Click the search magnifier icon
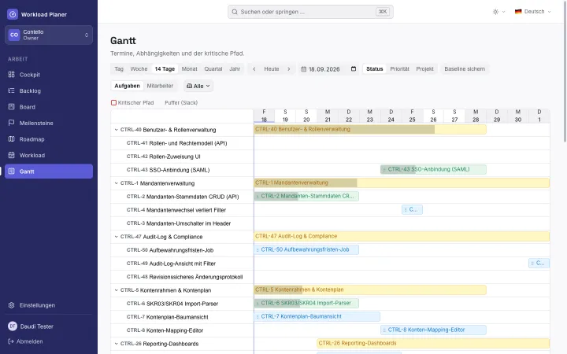567x354 pixels. 235,12
